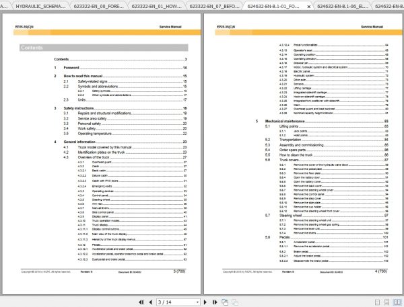This screenshot has width=404, height=307.
Task: Click 'Service area safety' entry
Action: click(x=92, y=118)
